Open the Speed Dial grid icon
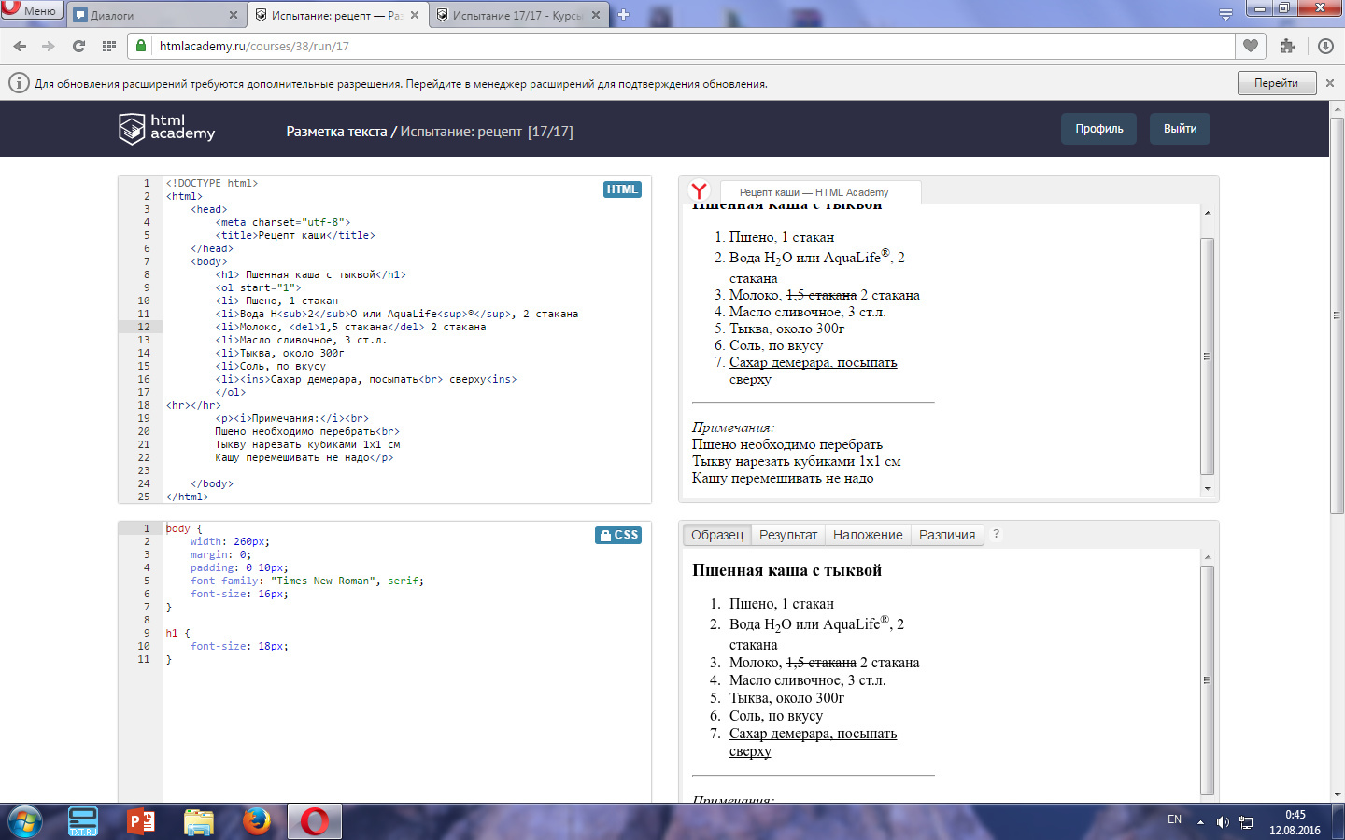This screenshot has height=840, width=1345. tap(109, 46)
